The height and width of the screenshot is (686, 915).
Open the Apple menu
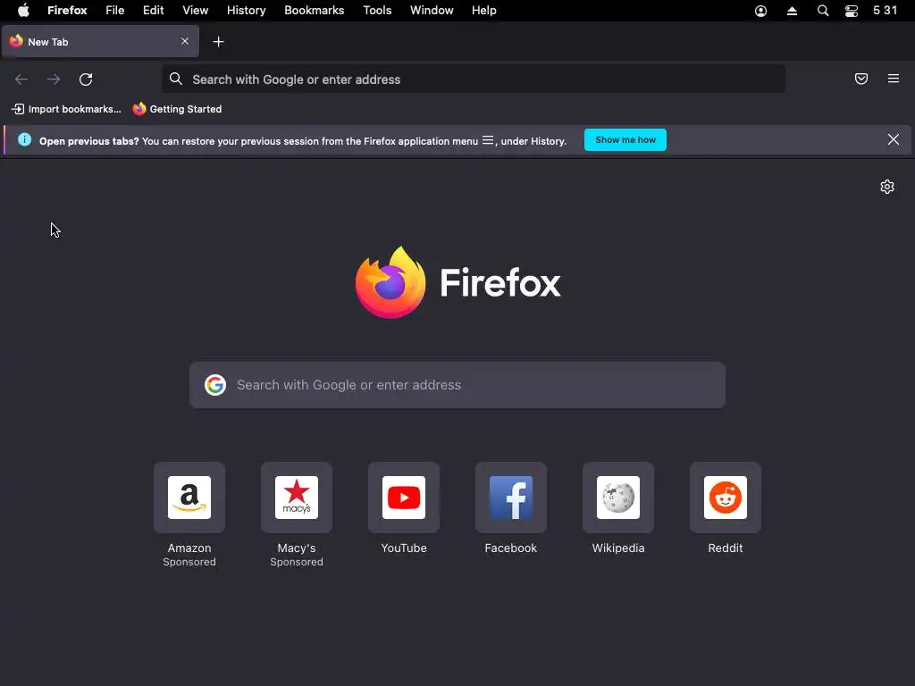(x=23, y=11)
